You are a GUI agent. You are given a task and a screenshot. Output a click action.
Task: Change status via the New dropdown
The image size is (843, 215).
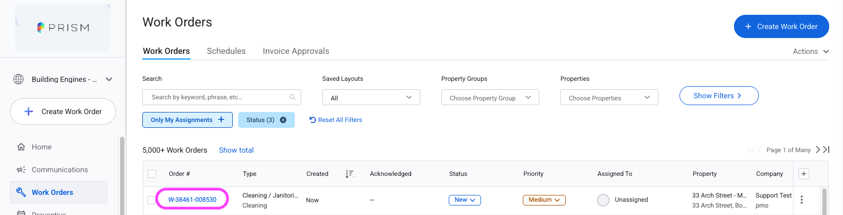[x=465, y=200]
